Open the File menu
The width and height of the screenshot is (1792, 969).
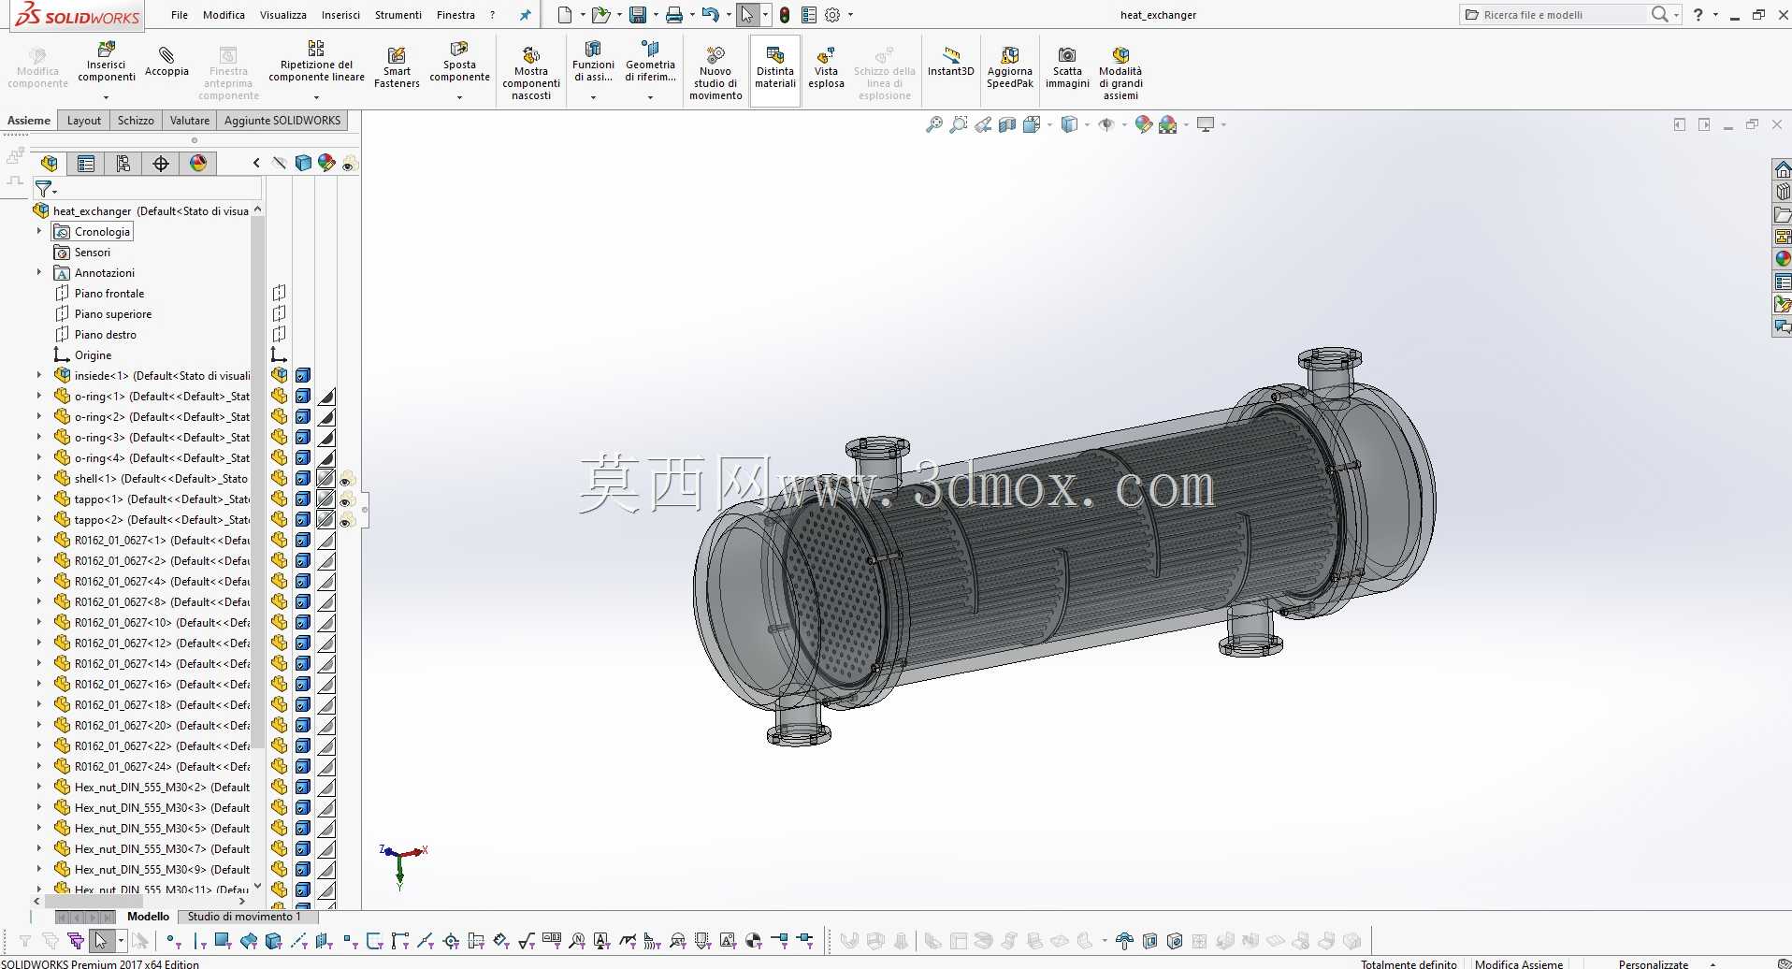click(180, 15)
